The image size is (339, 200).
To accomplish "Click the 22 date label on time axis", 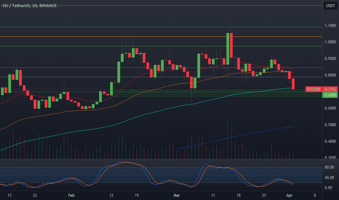I will pos(35,195).
